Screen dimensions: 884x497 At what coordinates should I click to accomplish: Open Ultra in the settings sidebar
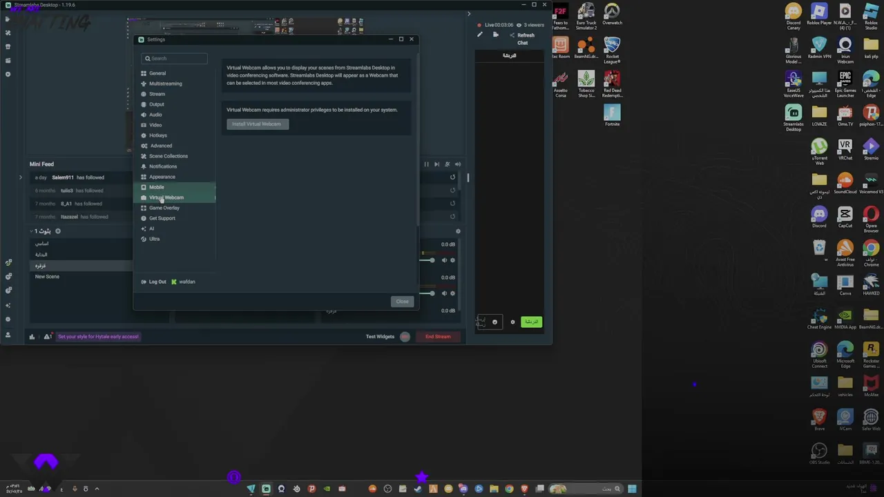[x=154, y=239]
